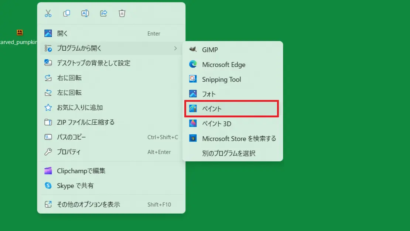Open image with GIMP
Screen dimensions: 410x231
210,50
